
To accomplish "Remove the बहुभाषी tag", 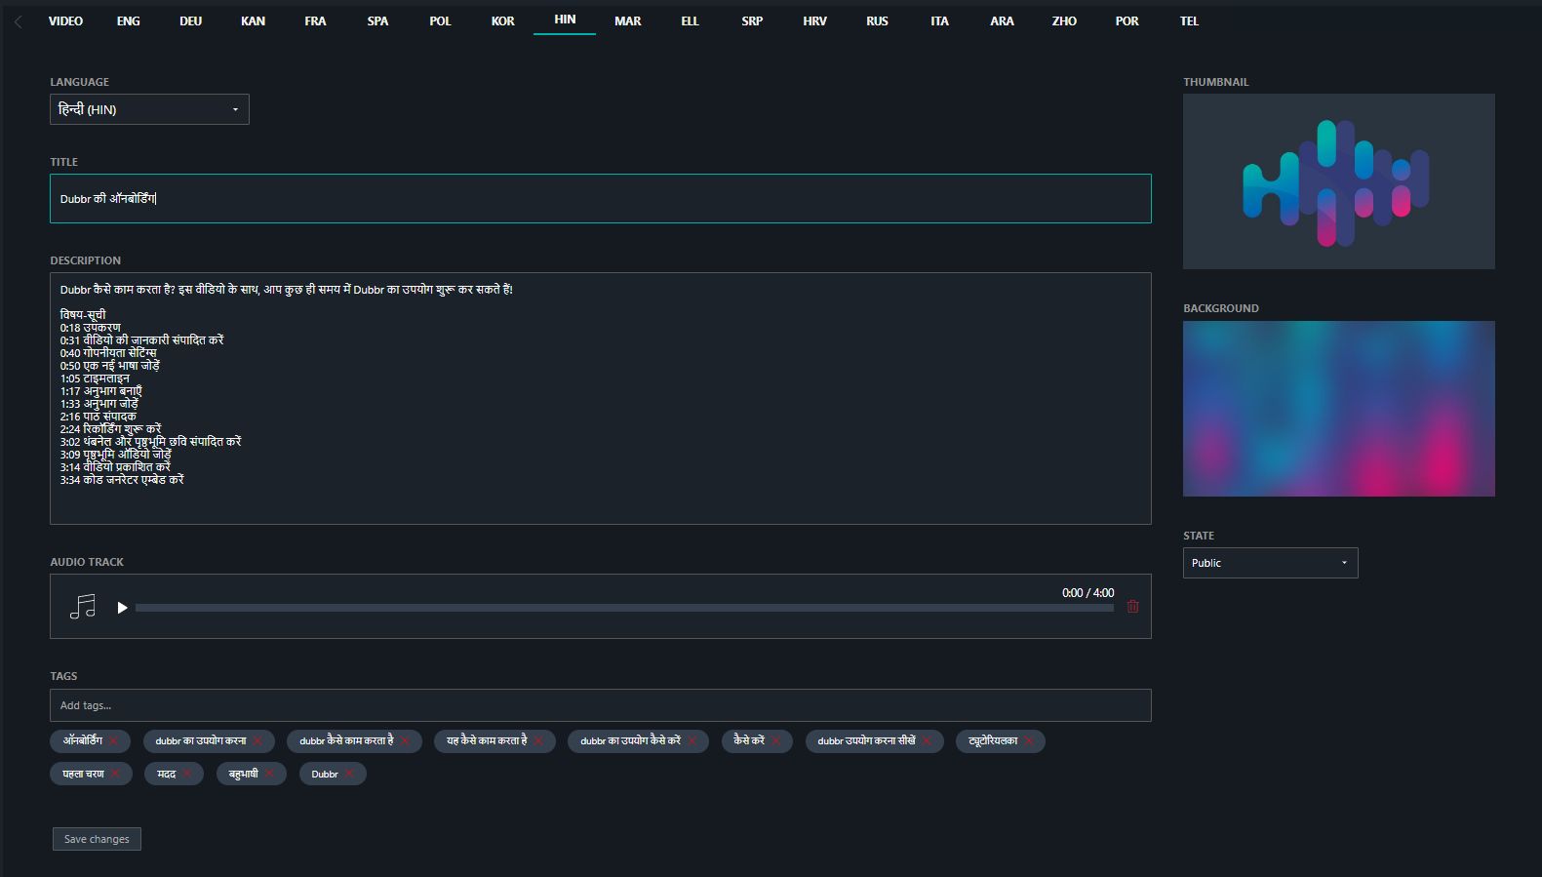I will (269, 774).
